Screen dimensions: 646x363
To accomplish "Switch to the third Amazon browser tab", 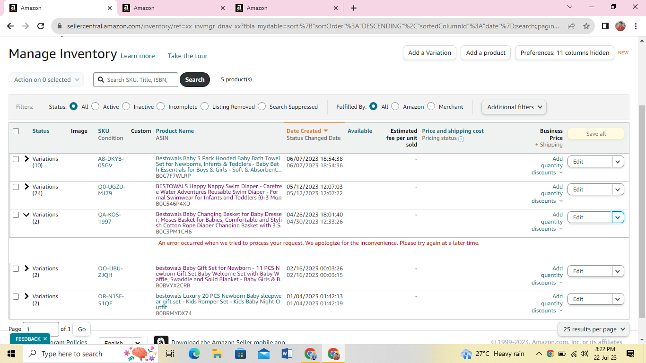I will (x=286, y=8).
